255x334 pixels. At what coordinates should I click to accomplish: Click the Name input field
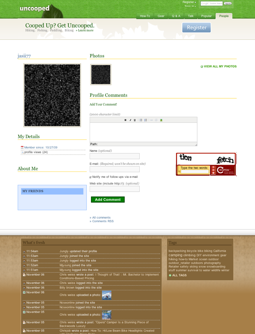pyautogui.click(x=115, y=156)
